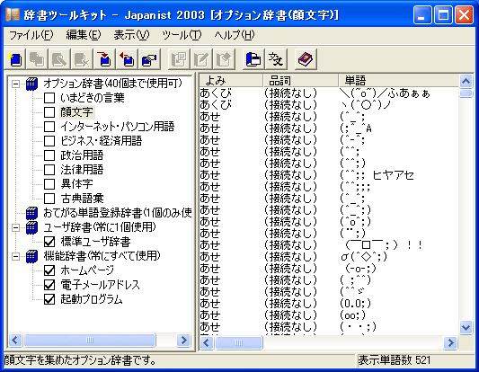Open the 編集(E) menu
The height and width of the screenshot is (372, 479).
click(84, 35)
